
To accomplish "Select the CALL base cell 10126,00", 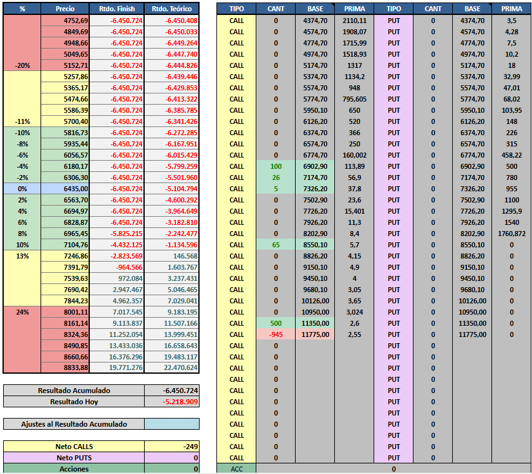I will click(x=315, y=301).
